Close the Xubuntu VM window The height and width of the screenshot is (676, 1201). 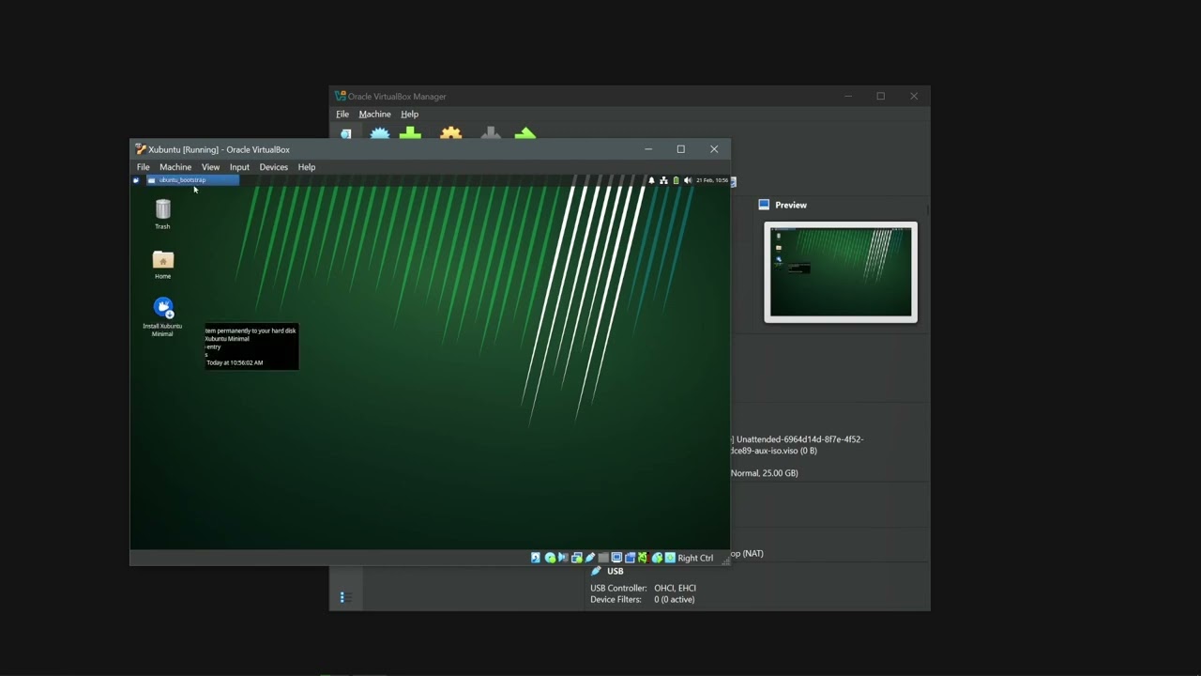pos(714,149)
